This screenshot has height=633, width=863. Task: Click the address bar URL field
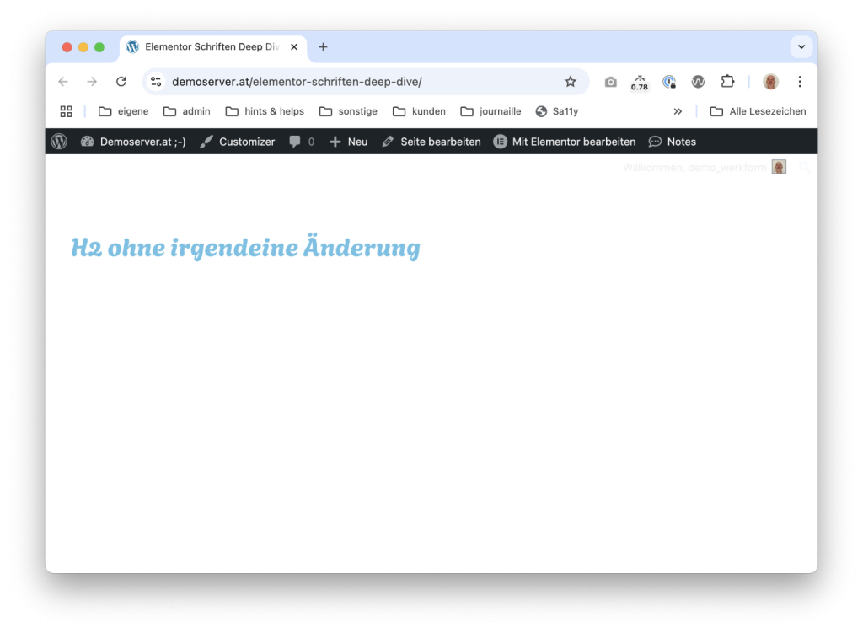pos(354,82)
